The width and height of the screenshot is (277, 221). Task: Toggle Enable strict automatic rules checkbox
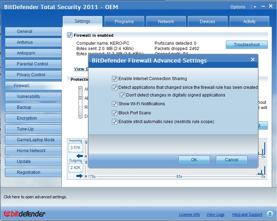(114, 122)
